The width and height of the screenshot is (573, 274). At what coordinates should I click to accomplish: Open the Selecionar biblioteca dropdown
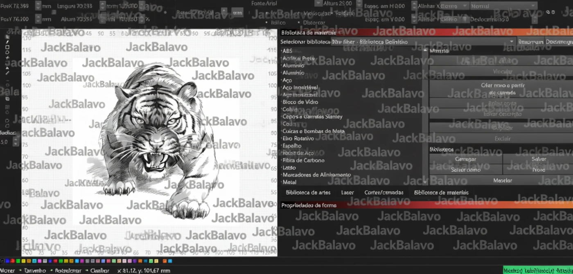pos(512,42)
